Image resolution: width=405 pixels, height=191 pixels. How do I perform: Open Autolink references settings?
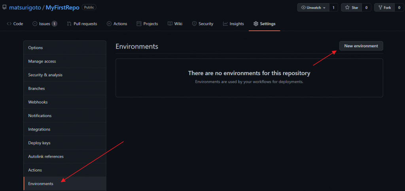[65, 157]
